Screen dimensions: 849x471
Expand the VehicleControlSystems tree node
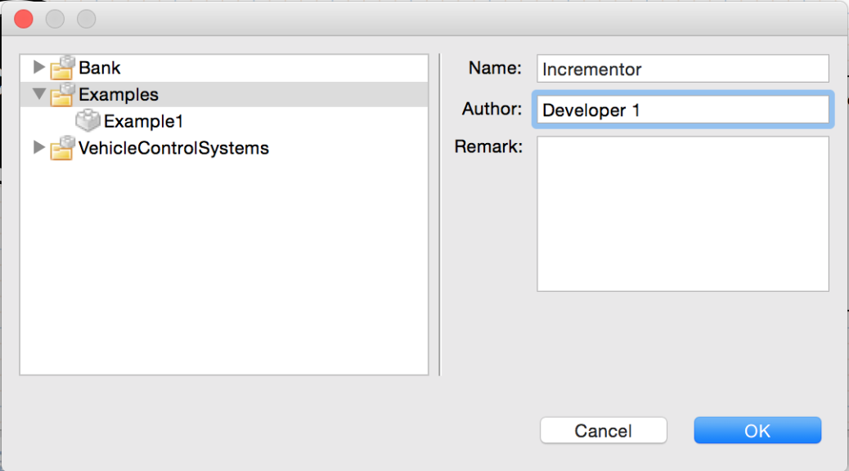(x=38, y=147)
